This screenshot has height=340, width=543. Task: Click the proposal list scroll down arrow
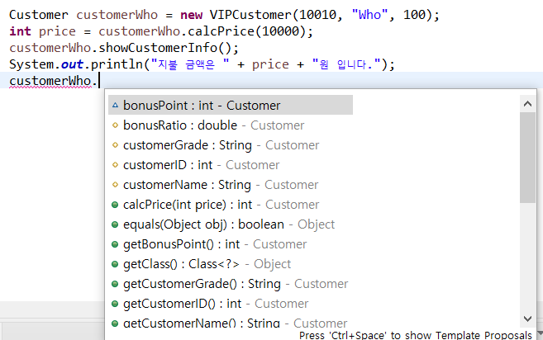(x=527, y=319)
